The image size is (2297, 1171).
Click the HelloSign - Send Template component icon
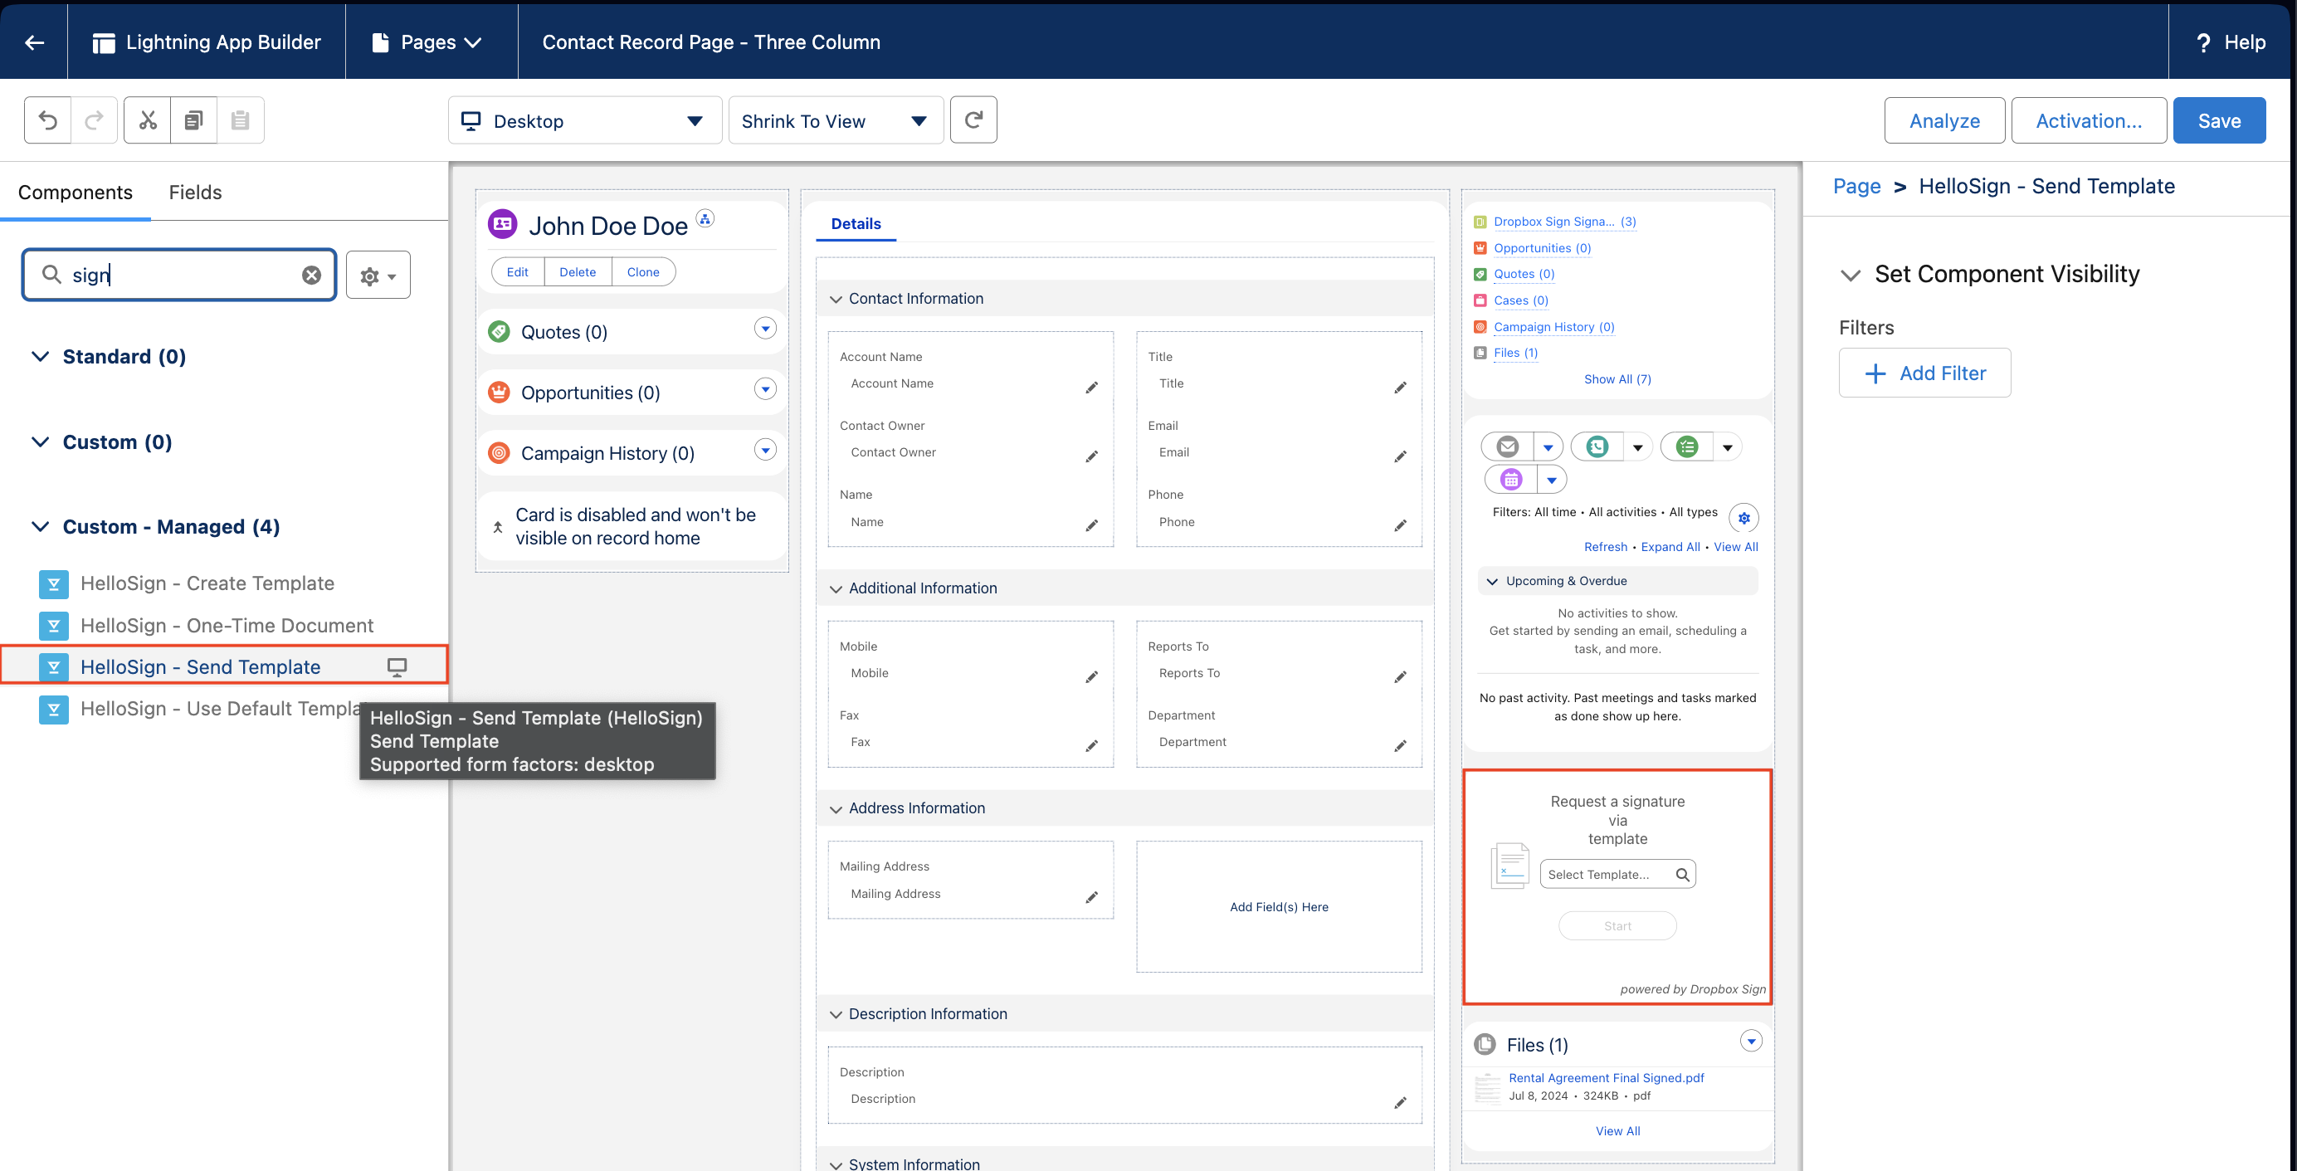[54, 666]
